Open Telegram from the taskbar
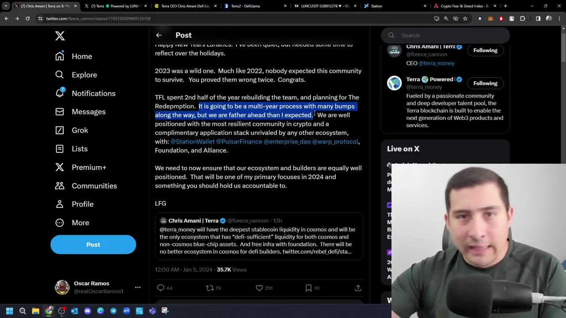Image resolution: width=566 pixels, height=318 pixels. (x=113, y=311)
